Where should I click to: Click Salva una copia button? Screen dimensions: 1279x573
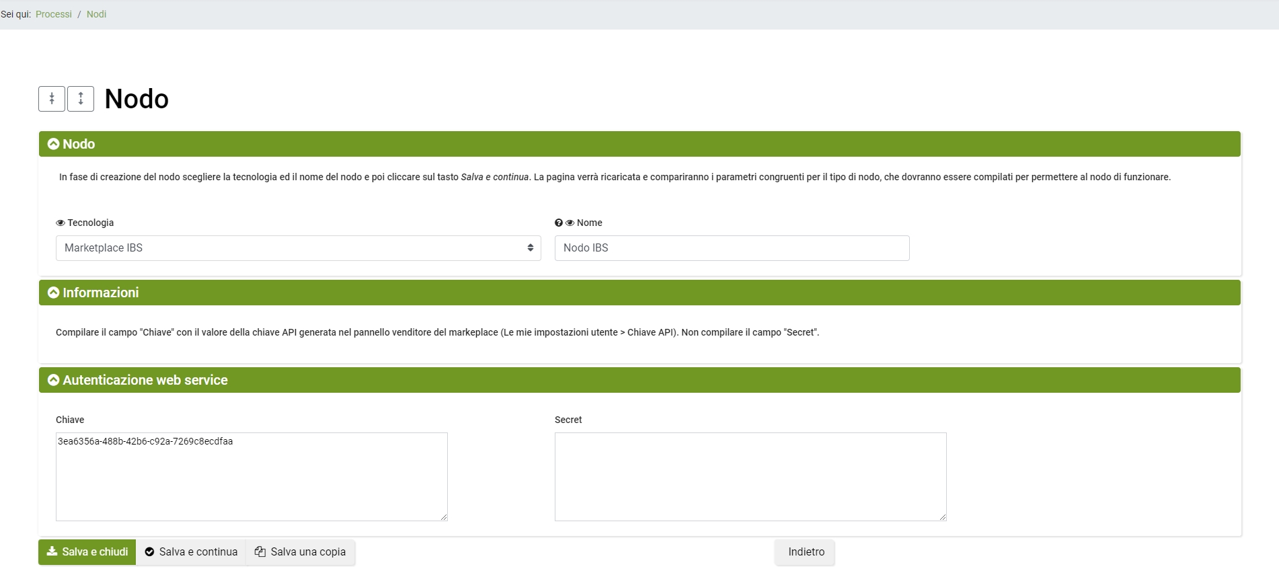301,552
